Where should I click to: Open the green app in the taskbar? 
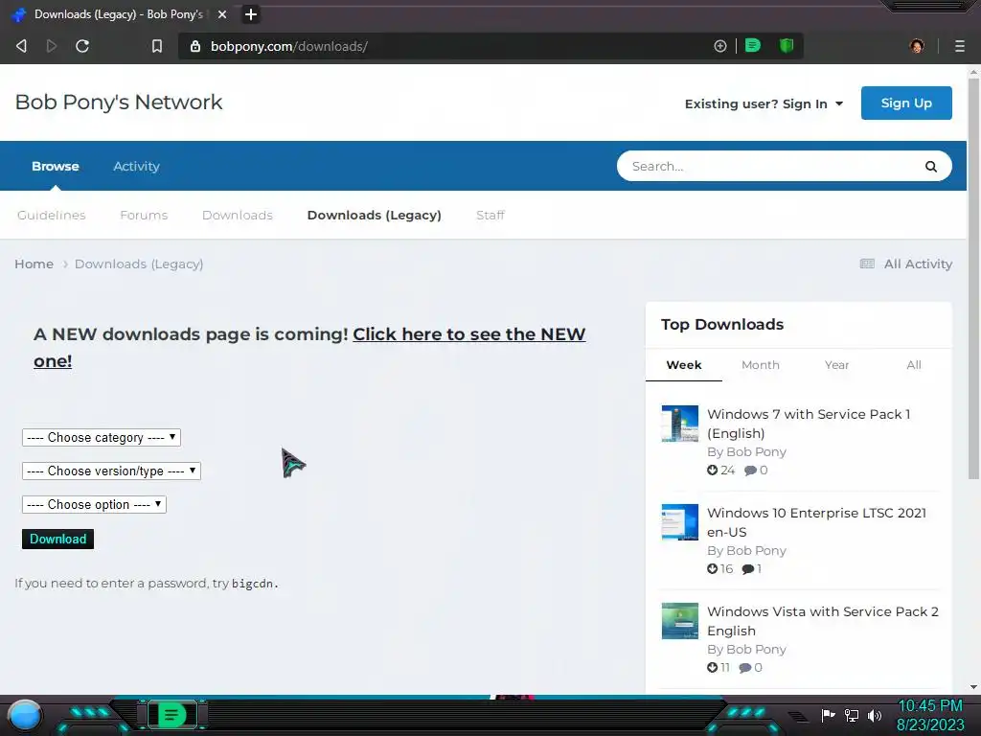point(172,715)
